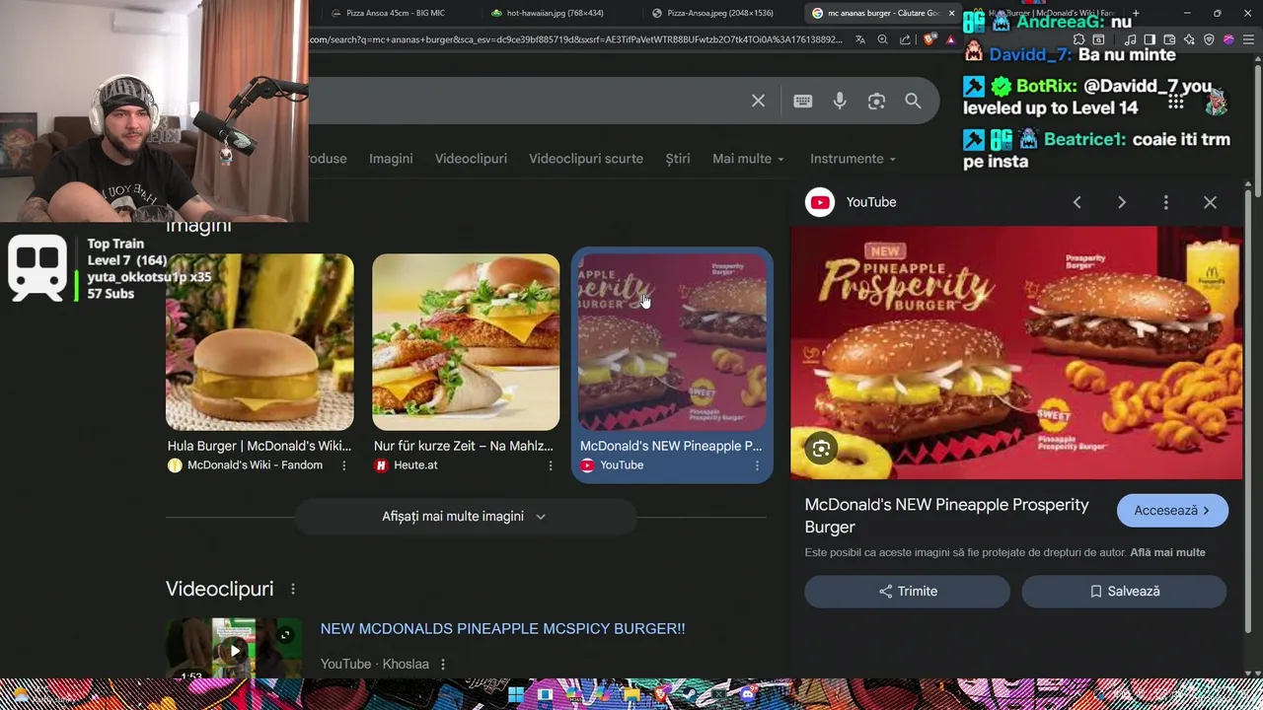Image resolution: width=1263 pixels, height=710 pixels.
Task: Open File Explorer from the taskbar
Action: pyautogui.click(x=631, y=694)
